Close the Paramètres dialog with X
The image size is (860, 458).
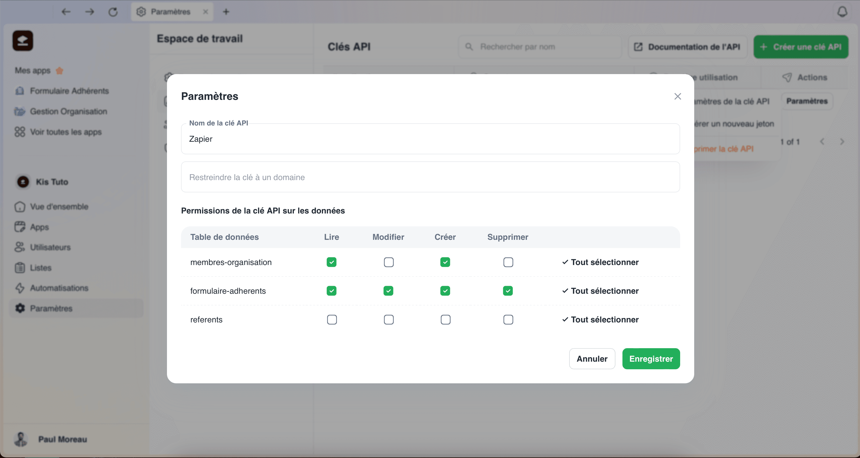click(678, 96)
